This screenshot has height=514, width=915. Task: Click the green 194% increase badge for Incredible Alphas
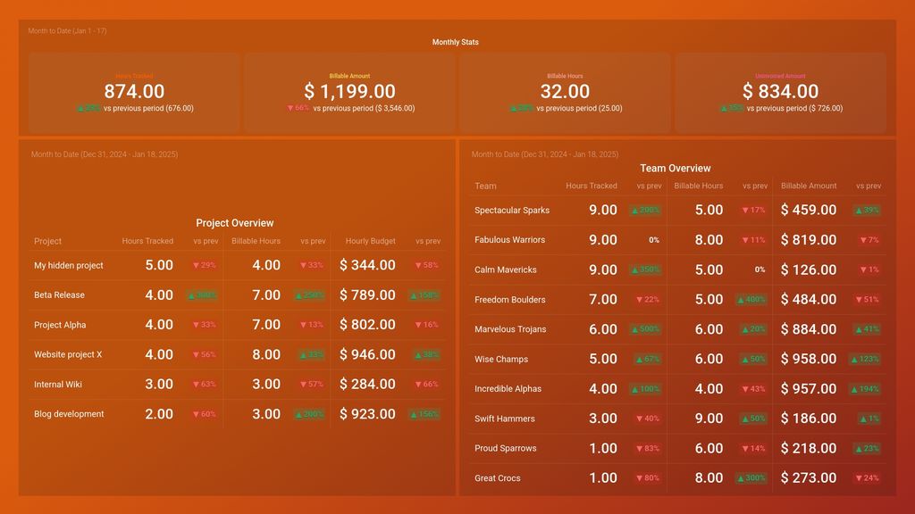pos(865,389)
